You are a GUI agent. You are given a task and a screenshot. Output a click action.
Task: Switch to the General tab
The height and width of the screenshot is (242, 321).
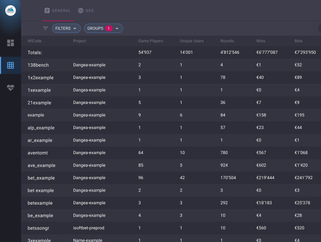(57, 10)
